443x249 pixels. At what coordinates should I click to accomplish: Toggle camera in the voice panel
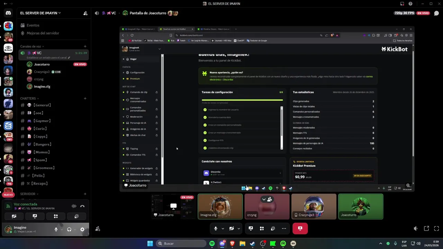14,216
